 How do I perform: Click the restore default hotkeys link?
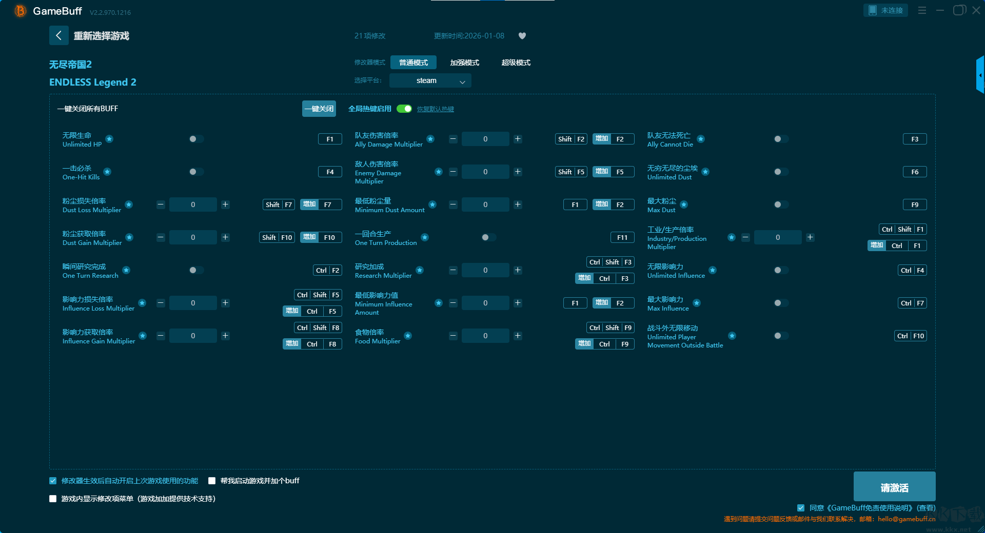coord(435,109)
